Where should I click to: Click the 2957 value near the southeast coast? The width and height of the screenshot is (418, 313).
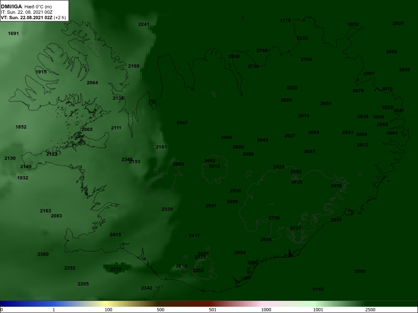click(336, 220)
